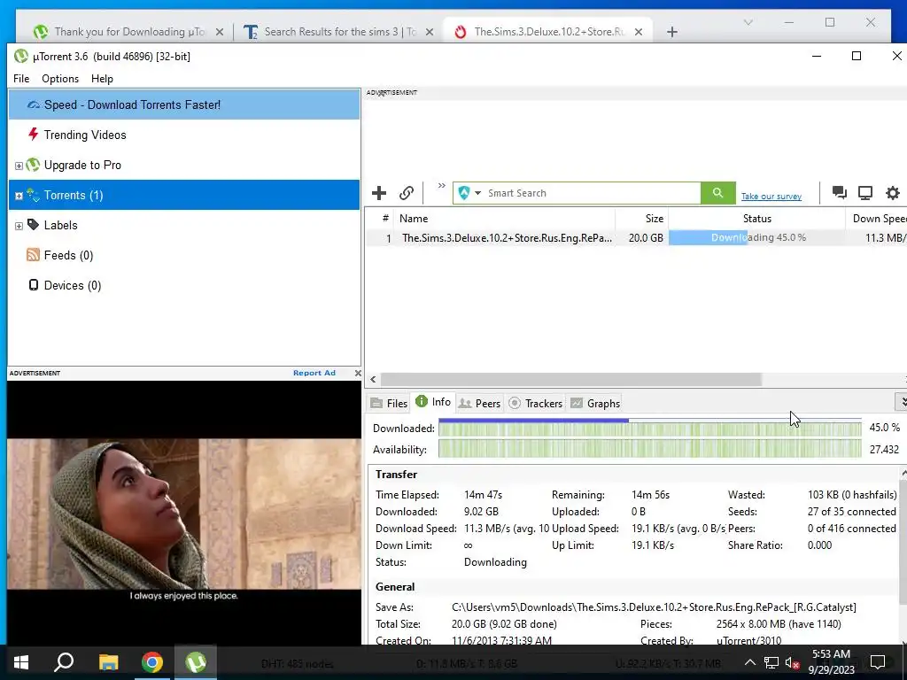Image resolution: width=907 pixels, height=680 pixels.
Task: Click the Feeds RSS icon
Action: (x=33, y=254)
